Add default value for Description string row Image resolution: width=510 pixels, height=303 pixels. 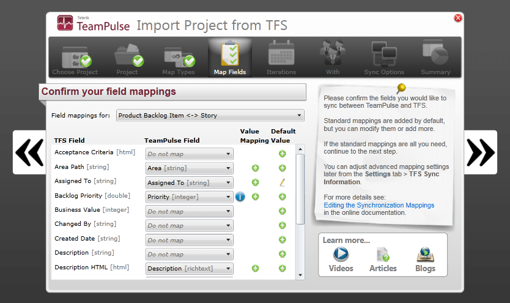(x=283, y=254)
